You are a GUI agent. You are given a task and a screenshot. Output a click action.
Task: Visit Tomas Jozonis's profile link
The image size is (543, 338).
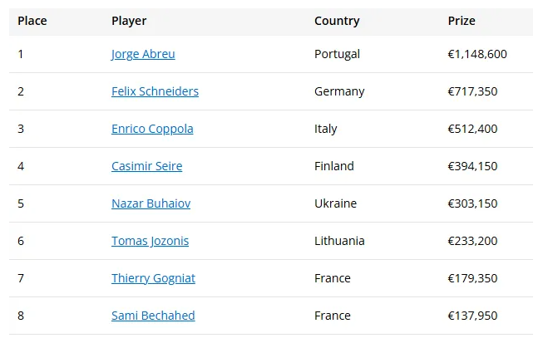[150, 241]
